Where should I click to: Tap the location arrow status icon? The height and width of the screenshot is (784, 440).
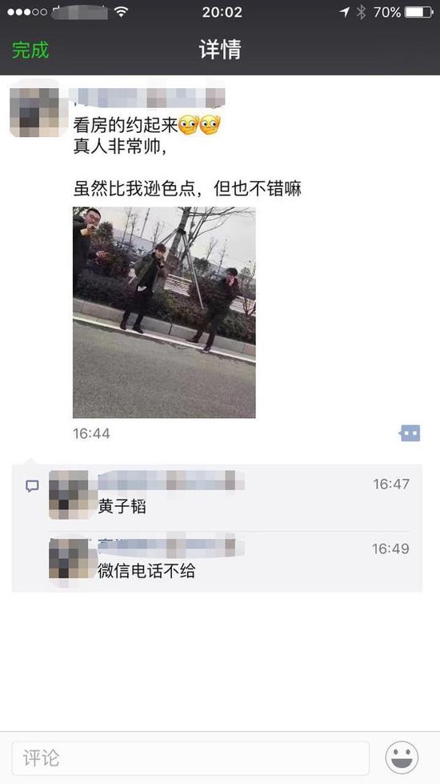345,12
